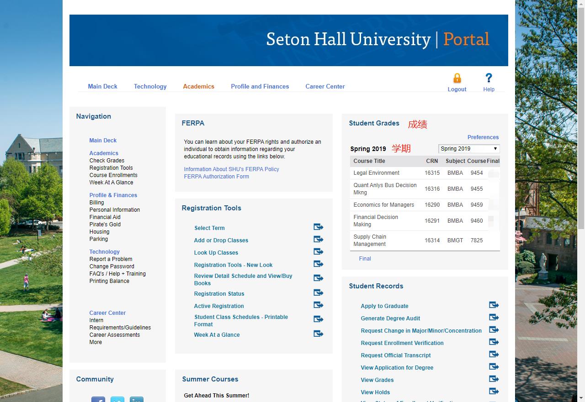585x402 pixels.
Task: Click arrow icon beside Request Official Transcript
Action: tap(494, 354)
